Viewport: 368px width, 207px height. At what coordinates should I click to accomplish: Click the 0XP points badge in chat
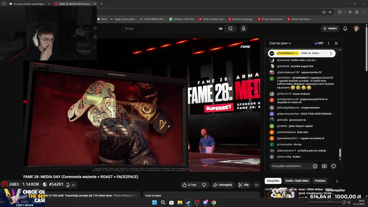(319, 43)
